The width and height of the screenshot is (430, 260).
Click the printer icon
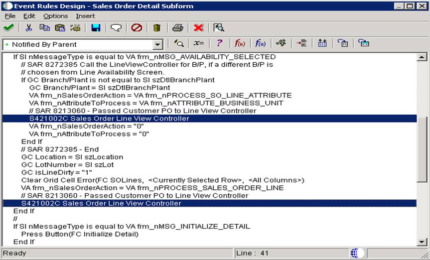178,28
